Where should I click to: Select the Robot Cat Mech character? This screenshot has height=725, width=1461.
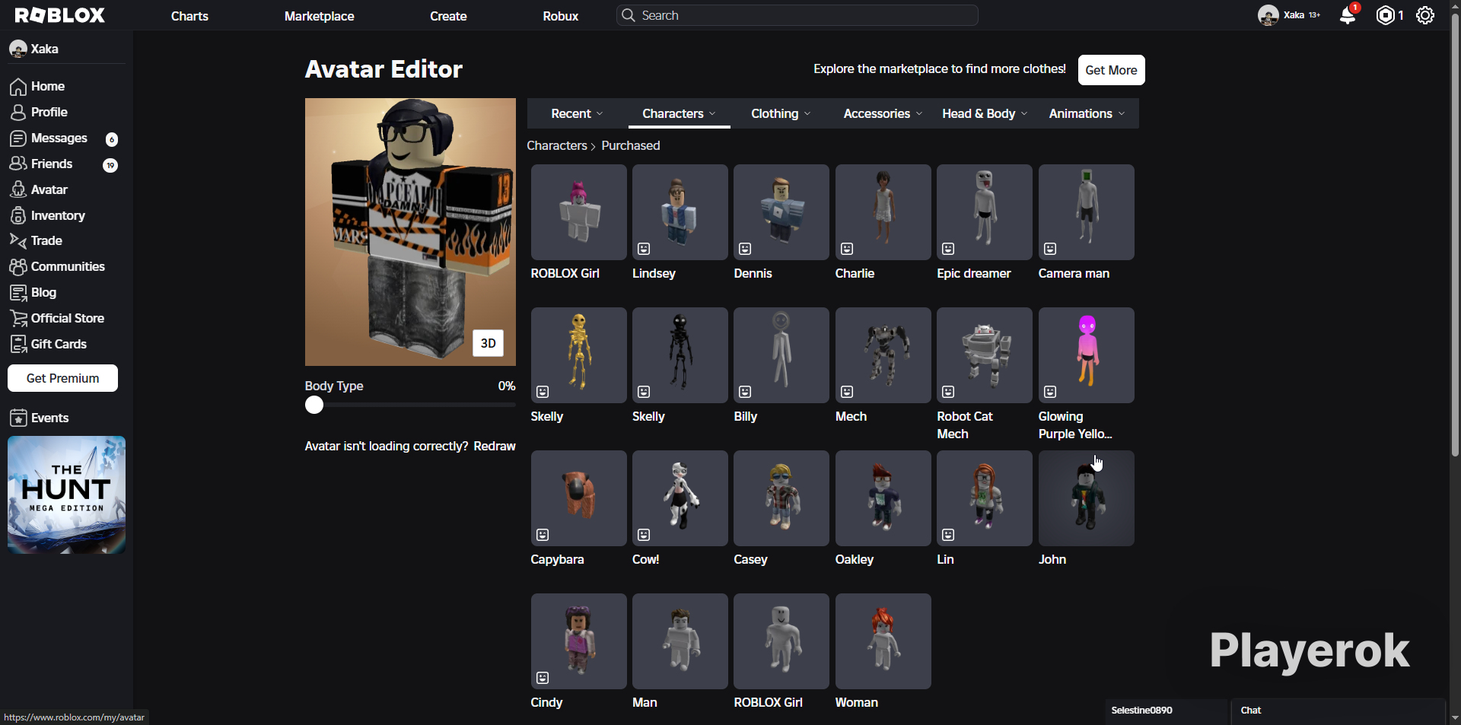tap(985, 355)
